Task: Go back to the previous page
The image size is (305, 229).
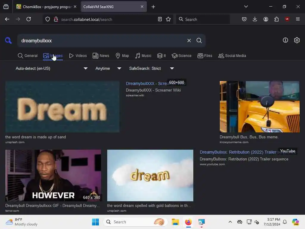Action: tap(7, 19)
